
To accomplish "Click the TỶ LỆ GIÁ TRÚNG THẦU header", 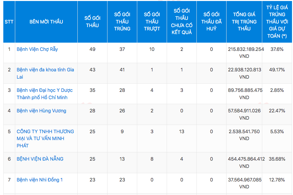I will click(277, 22).
